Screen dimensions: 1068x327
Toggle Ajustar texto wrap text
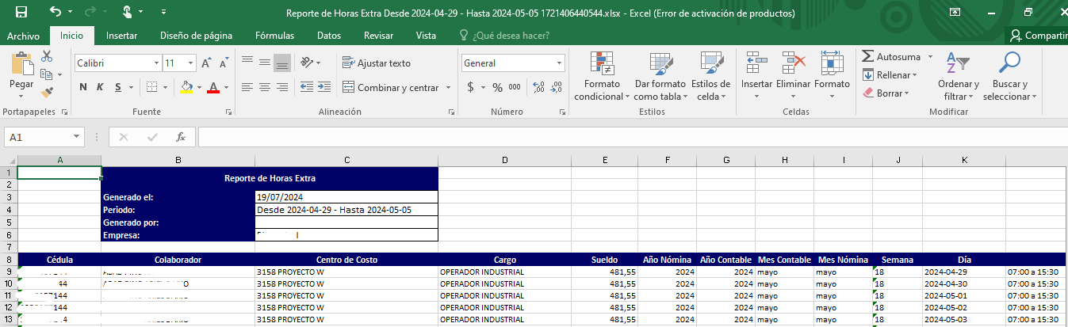pos(377,63)
